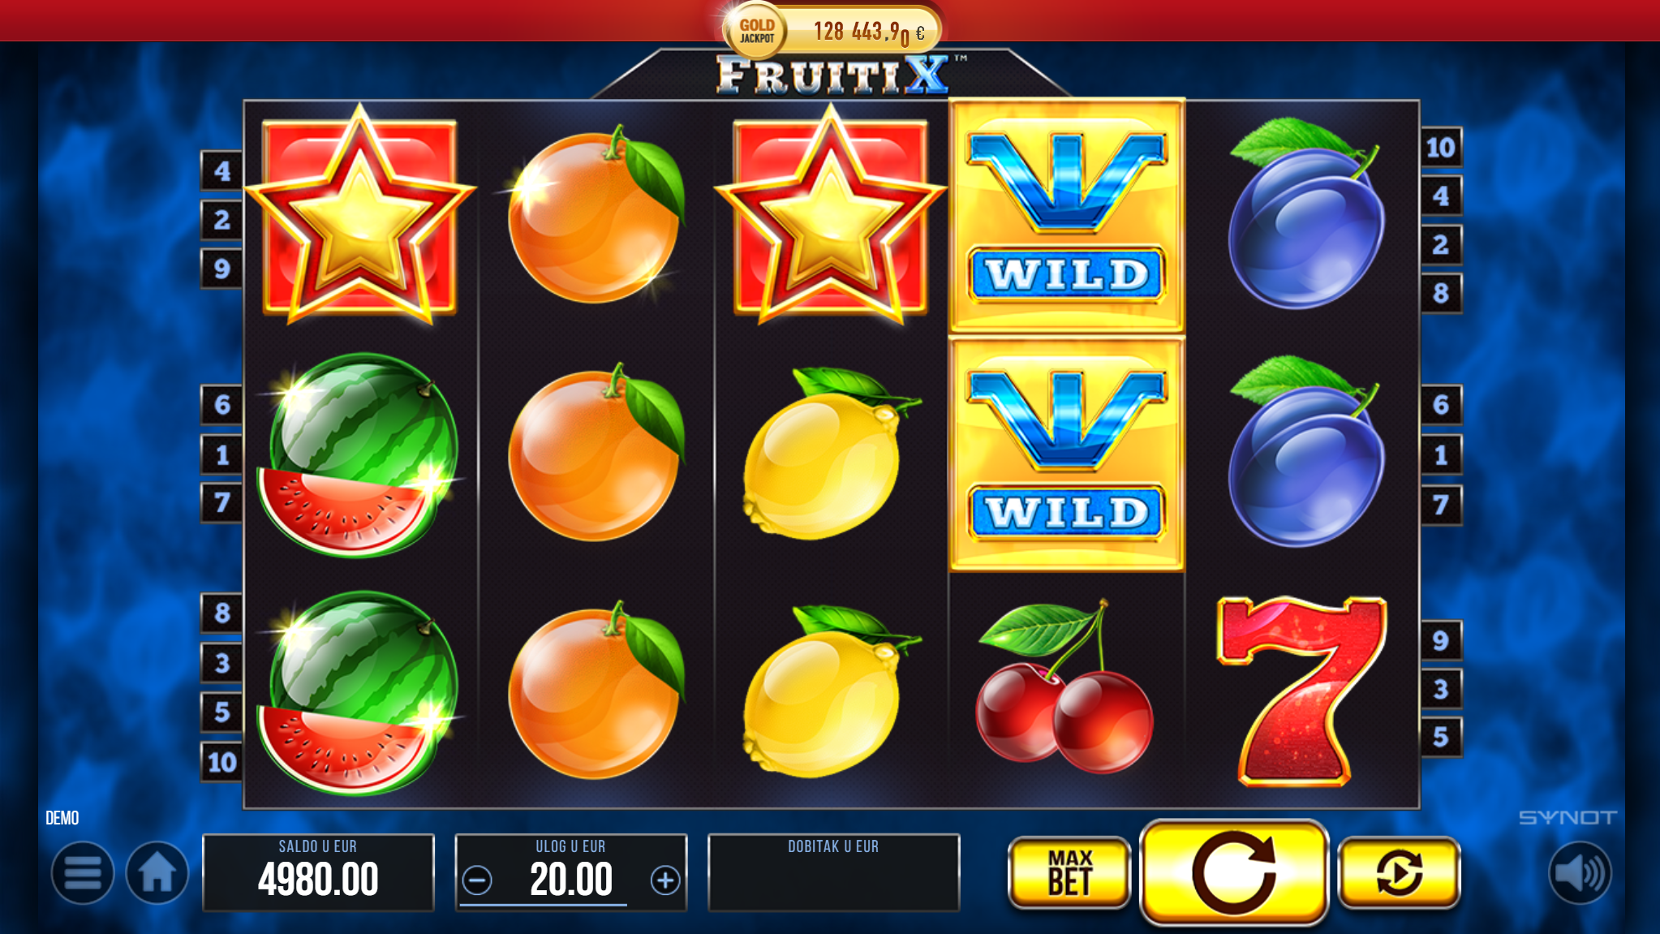Spin the reels with the big spin button
The image size is (1660, 934).
point(1233,873)
